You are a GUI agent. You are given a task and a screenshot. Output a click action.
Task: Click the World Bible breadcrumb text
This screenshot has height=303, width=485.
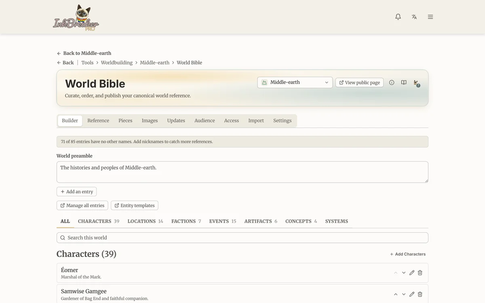pyautogui.click(x=190, y=63)
